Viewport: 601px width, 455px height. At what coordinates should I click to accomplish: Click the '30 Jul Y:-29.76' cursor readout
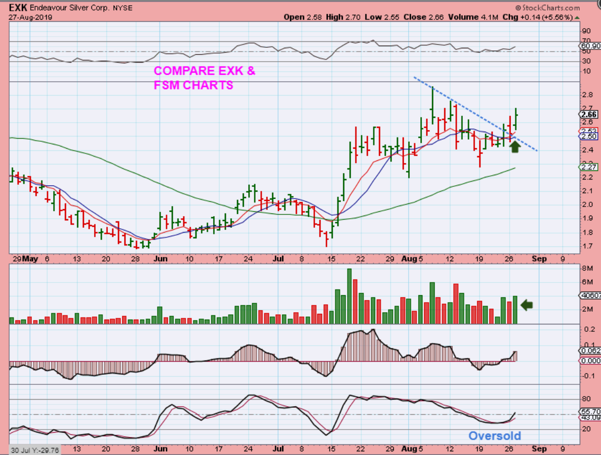click(35, 450)
